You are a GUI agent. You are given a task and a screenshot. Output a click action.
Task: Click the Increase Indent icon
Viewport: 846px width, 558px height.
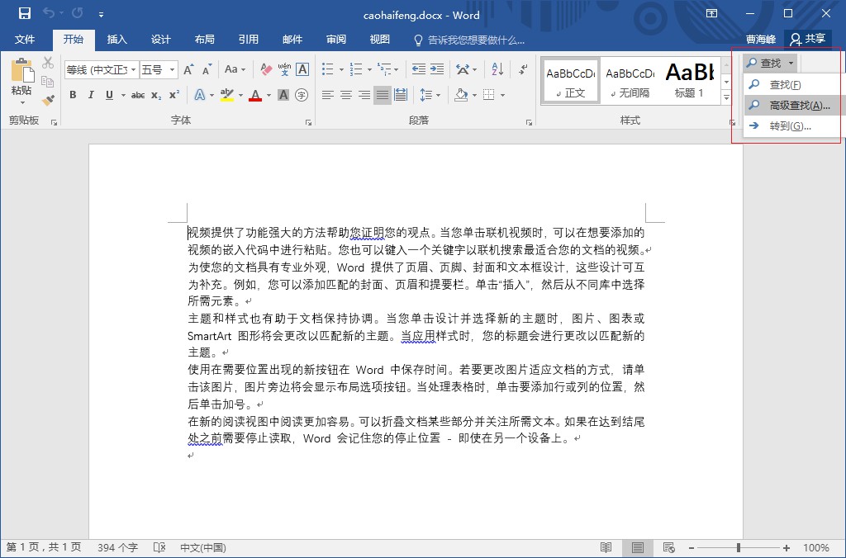point(436,69)
